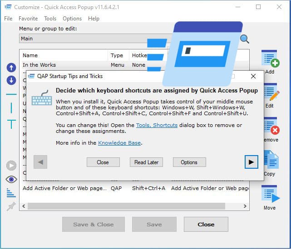Click the Move favorite icon
This screenshot has width=291, height=249.
[271, 194]
